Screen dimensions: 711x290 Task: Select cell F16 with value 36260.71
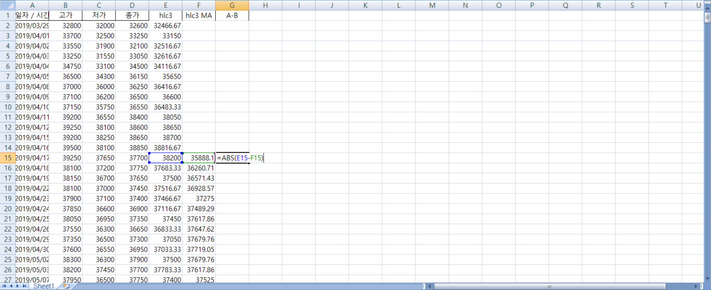click(x=198, y=168)
